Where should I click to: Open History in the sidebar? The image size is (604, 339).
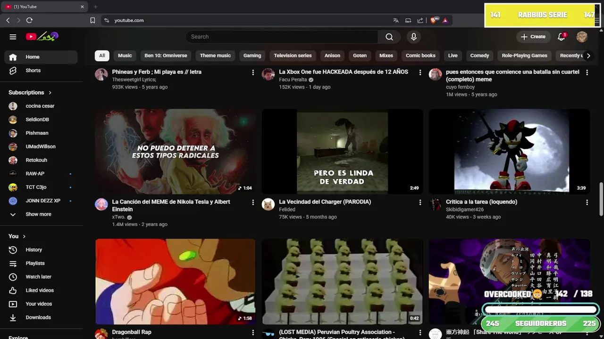point(41,250)
